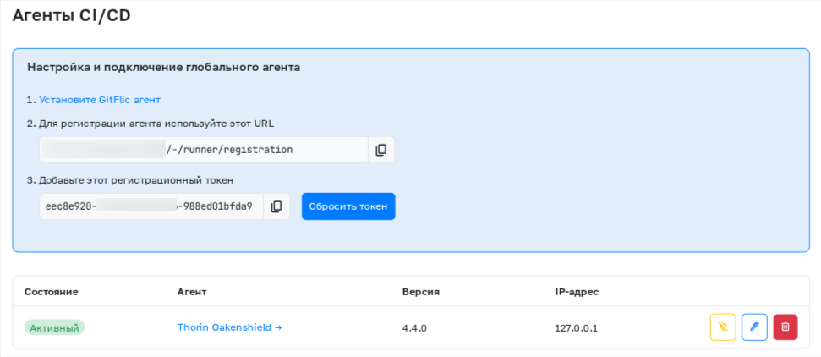Click the 'Версия' column header

pyautogui.click(x=420, y=292)
